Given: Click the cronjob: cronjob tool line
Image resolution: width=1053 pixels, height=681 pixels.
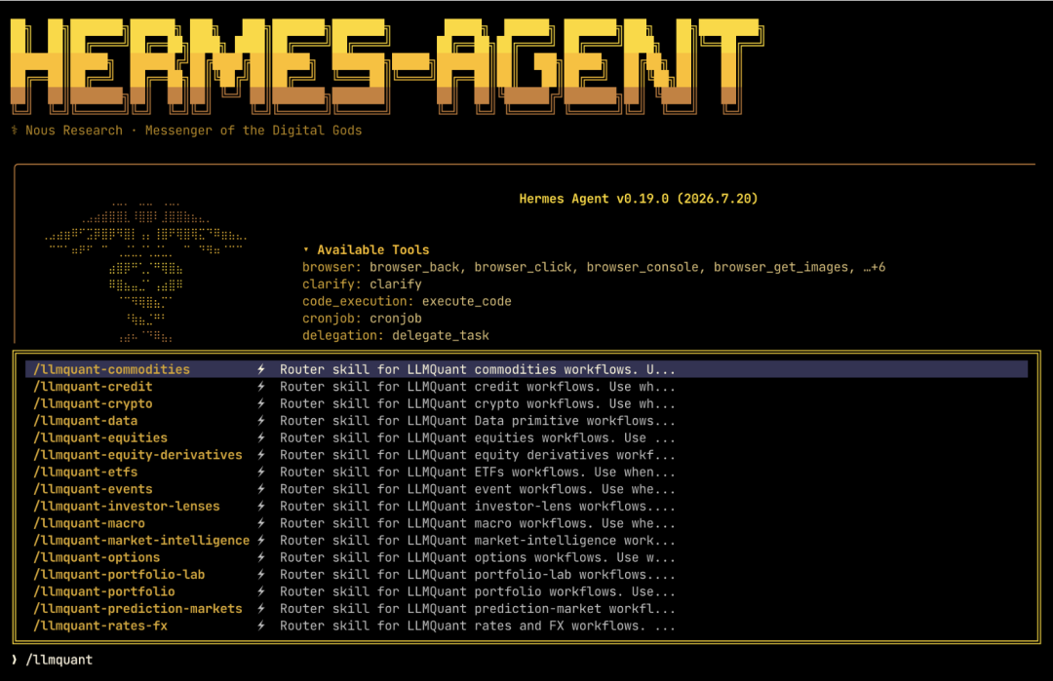Looking at the screenshot, I should (362, 319).
